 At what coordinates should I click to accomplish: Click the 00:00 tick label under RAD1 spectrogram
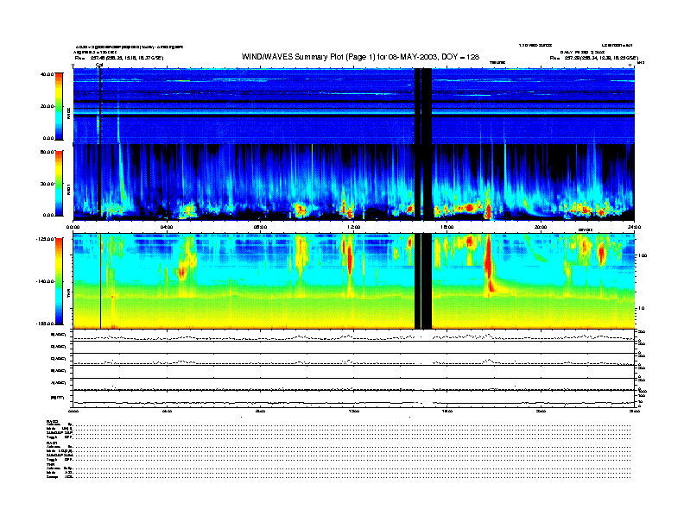(73, 227)
